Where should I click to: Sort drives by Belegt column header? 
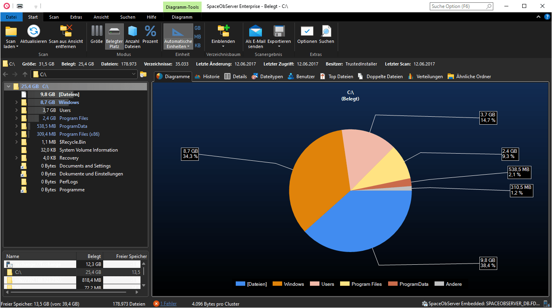pyautogui.click(x=90, y=256)
